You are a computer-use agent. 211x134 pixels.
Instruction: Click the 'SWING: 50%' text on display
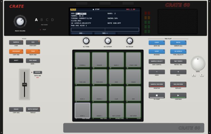click(113, 18)
